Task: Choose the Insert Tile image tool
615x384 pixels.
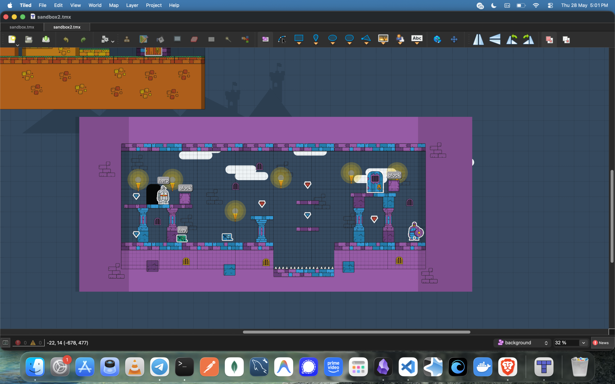Action: 383,39
